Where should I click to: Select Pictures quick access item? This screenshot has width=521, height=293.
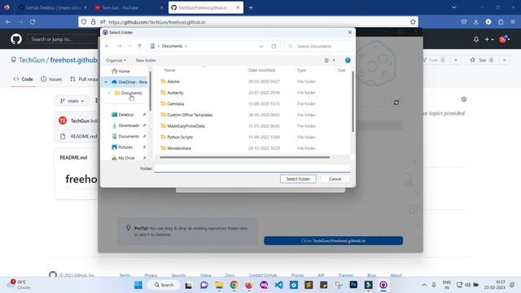[x=122, y=146]
